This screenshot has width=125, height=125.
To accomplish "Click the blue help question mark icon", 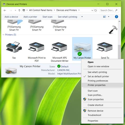I will tap(117, 17).
